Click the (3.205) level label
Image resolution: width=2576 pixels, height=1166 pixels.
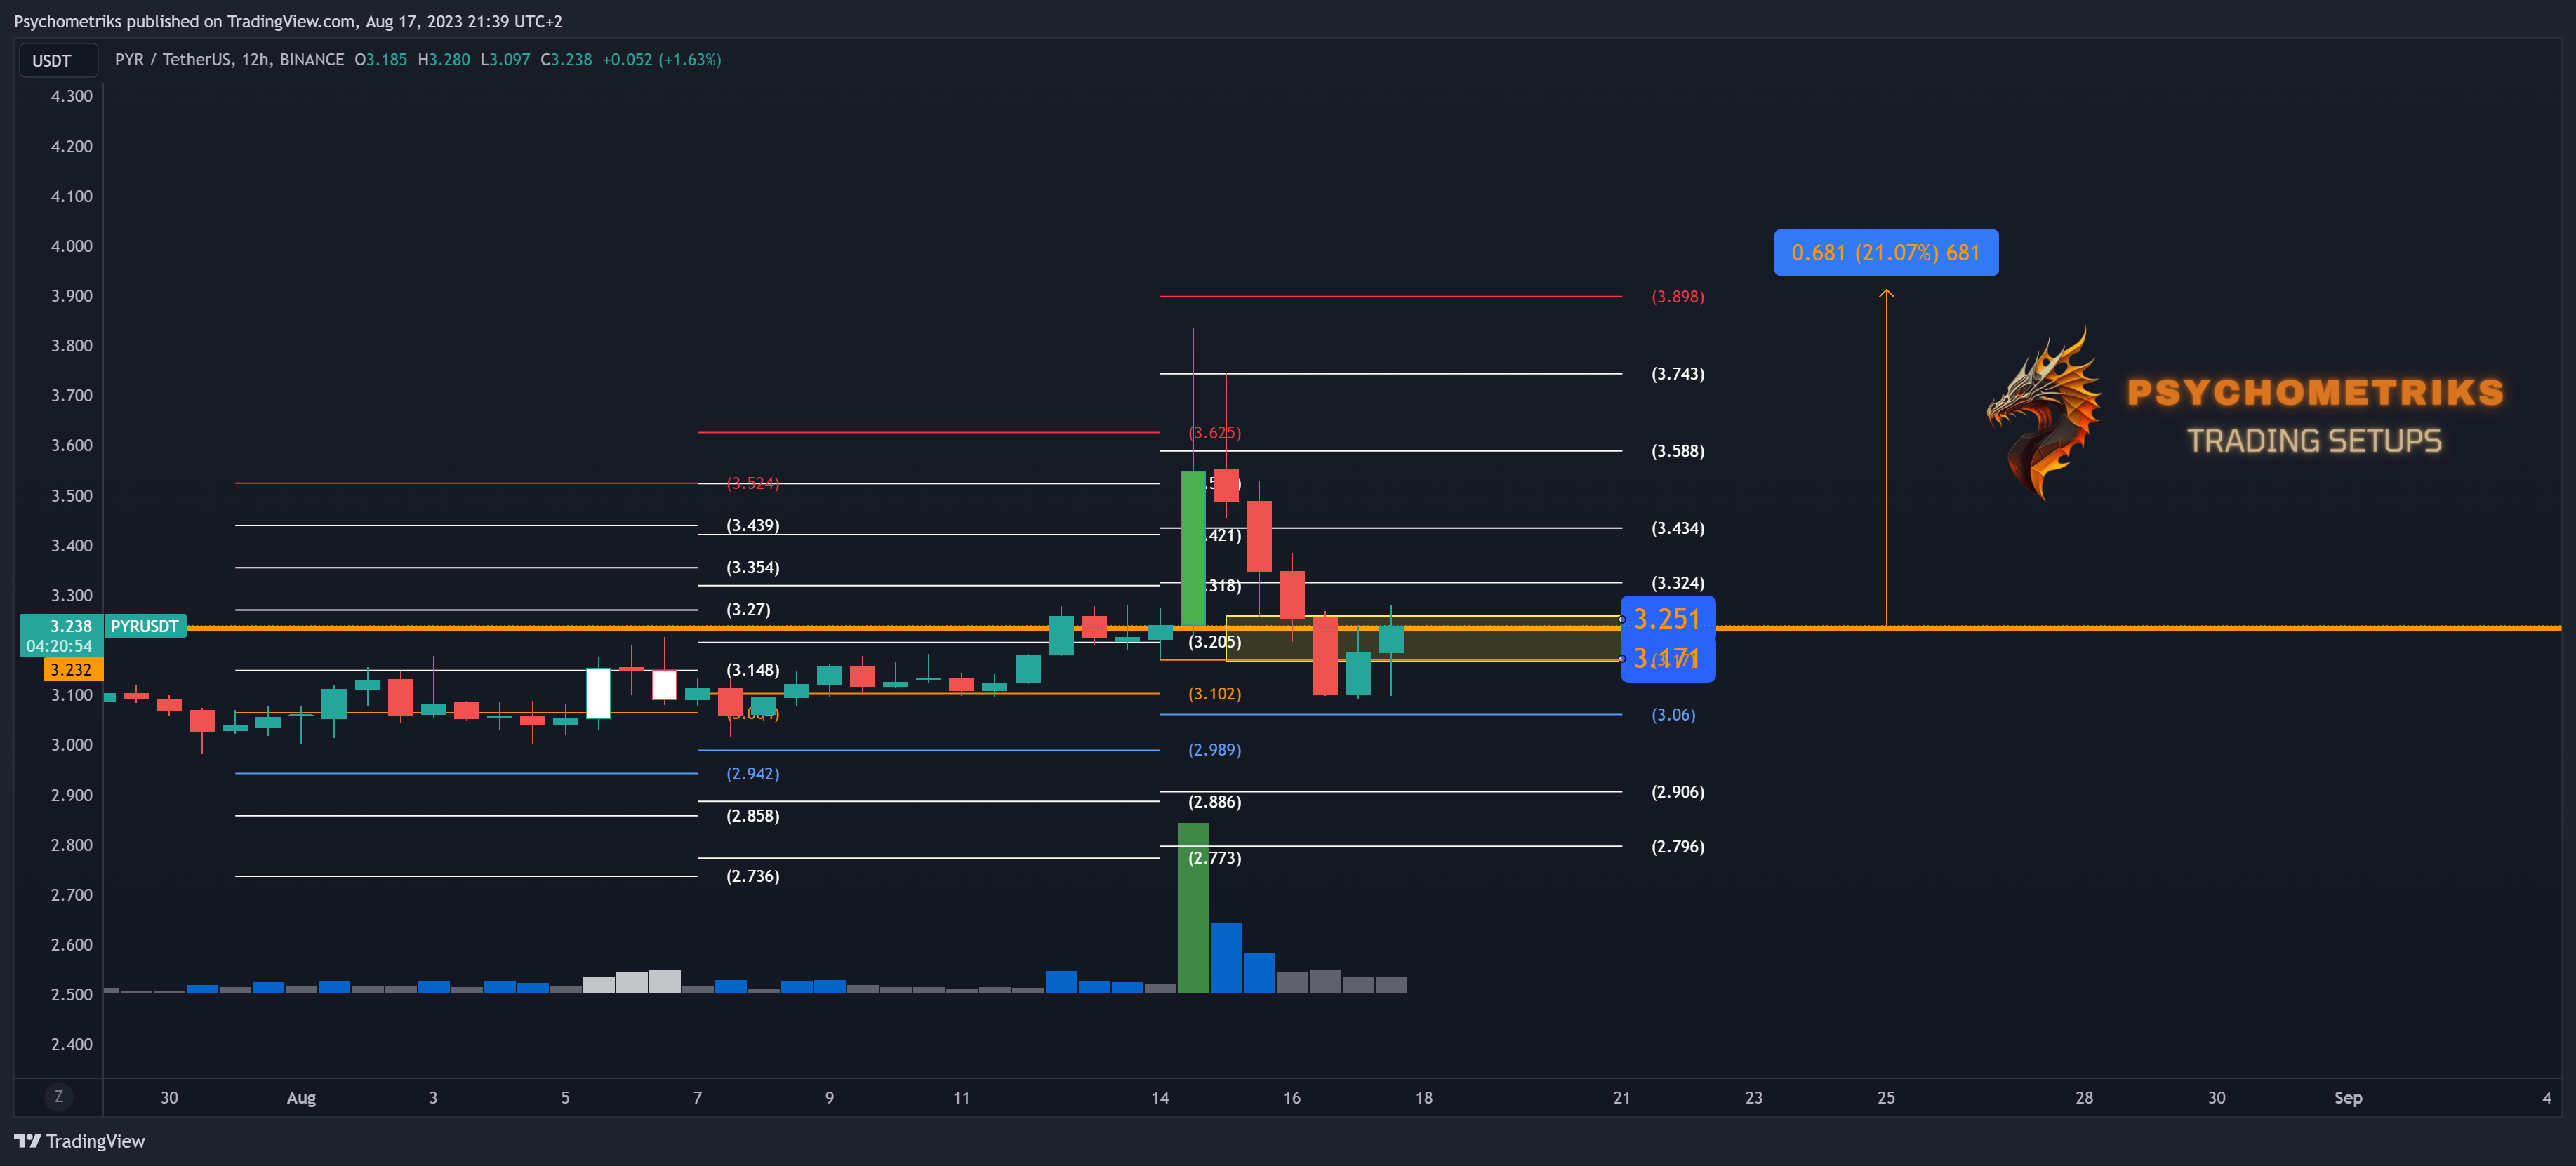1215,643
